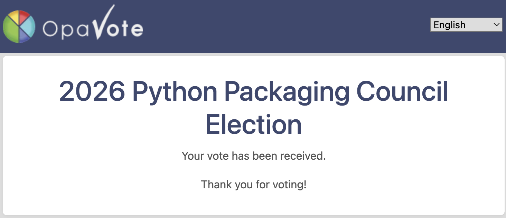Screen dimensions: 506x218
Task: Click the "Thank you for voting!" text
Action: 254,185
